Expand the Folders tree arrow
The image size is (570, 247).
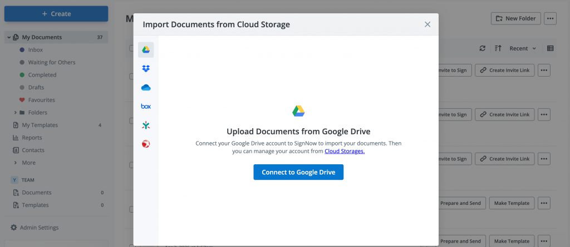click(x=15, y=113)
